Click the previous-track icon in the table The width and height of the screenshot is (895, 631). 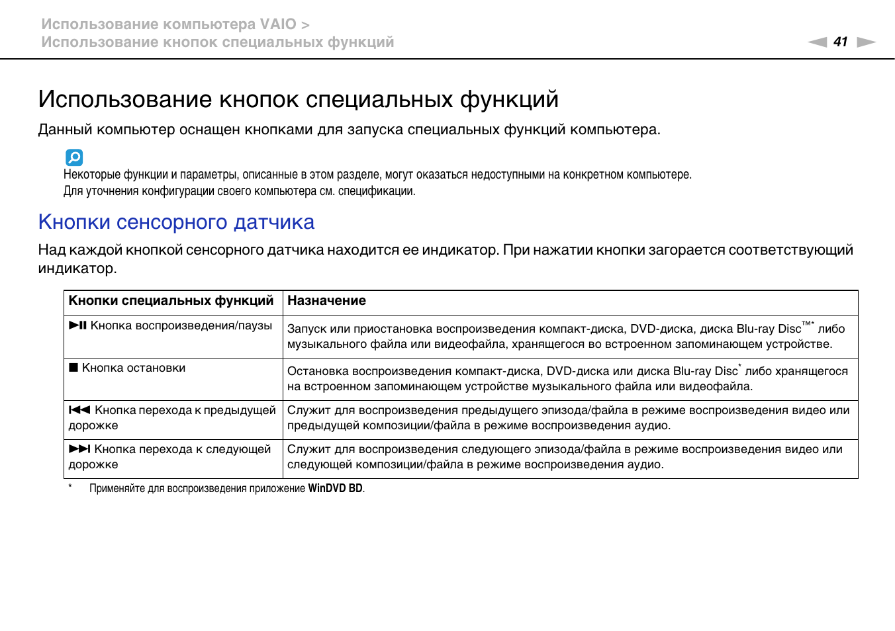point(79,410)
